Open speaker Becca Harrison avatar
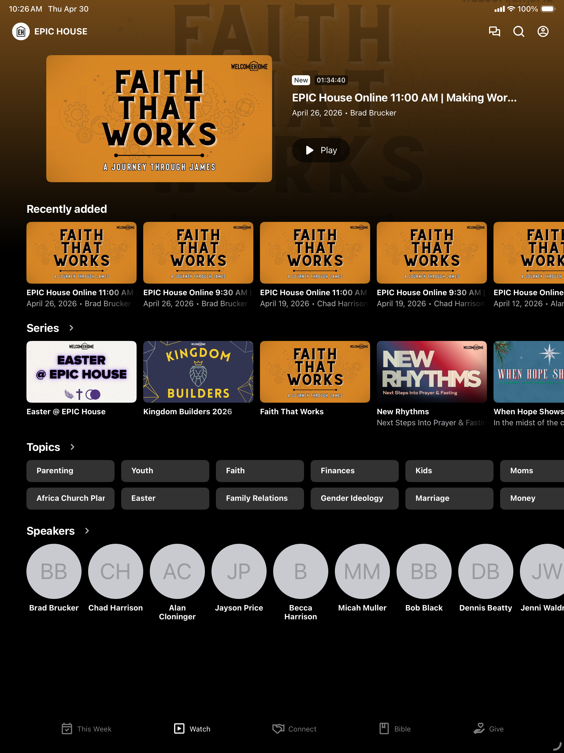This screenshot has width=564, height=753. pyautogui.click(x=301, y=571)
